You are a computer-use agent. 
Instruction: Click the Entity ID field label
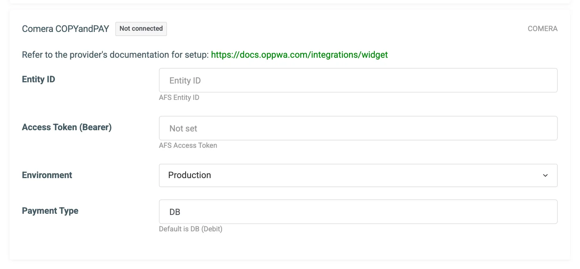(39, 79)
